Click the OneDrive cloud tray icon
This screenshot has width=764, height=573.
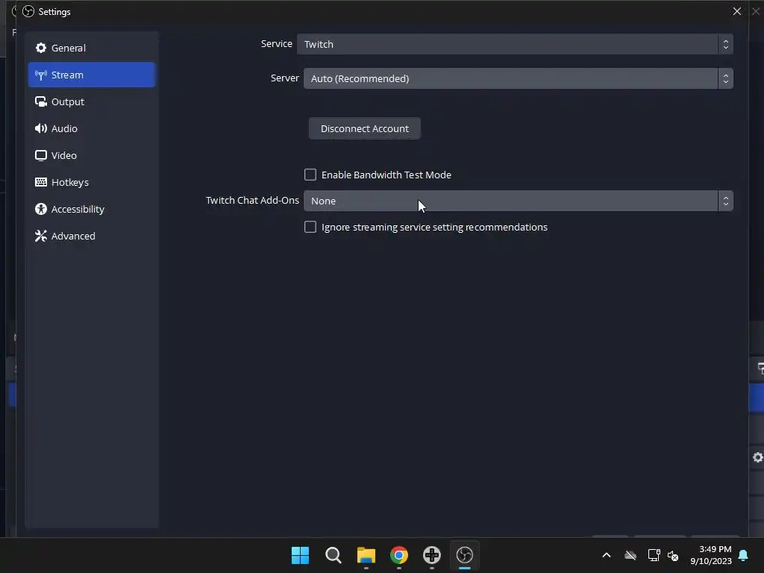click(x=630, y=555)
